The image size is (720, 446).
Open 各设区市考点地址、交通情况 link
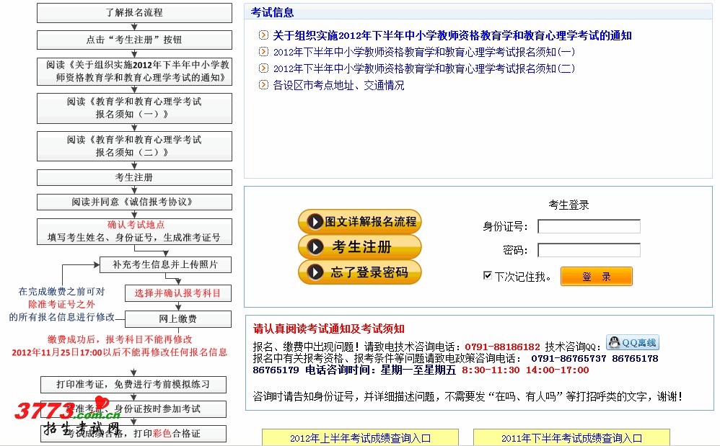click(338, 85)
